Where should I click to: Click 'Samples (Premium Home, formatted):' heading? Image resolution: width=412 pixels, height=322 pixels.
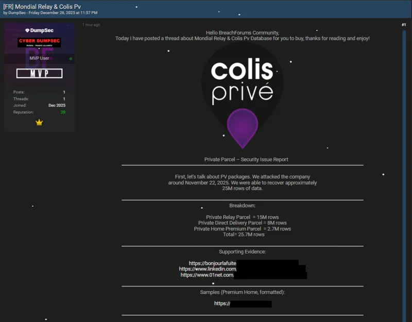(x=242, y=292)
